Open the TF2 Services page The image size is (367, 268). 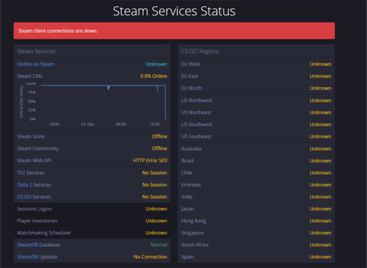(x=31, y=173)
